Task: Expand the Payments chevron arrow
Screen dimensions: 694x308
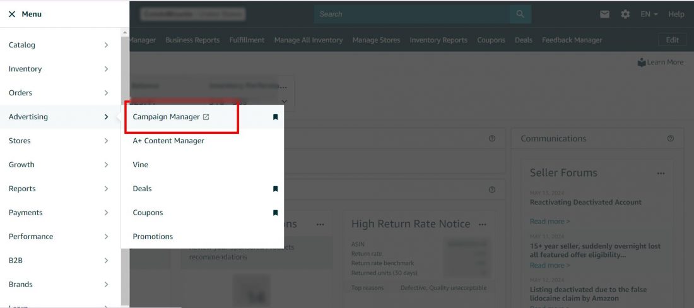Action: click(106, 213)
